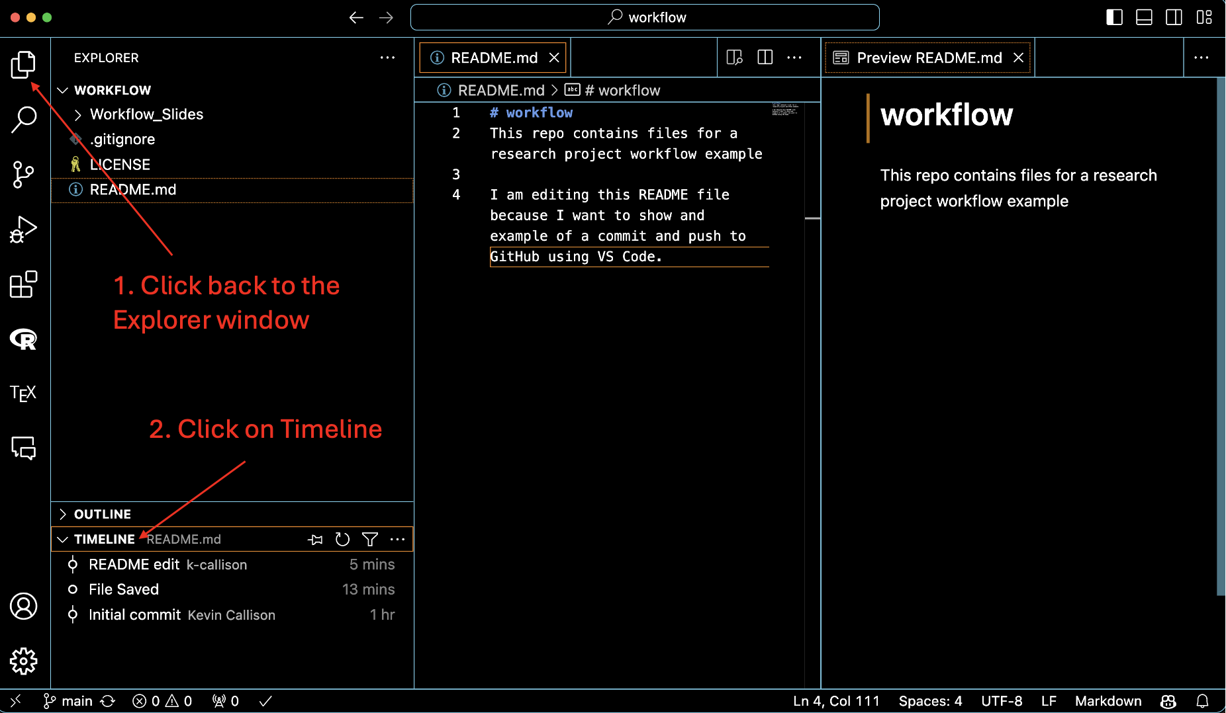The width and height of the screenshot is (1226, 713).
Task: Select encoding via UTF-8
Action: (x=1002, y=701)
